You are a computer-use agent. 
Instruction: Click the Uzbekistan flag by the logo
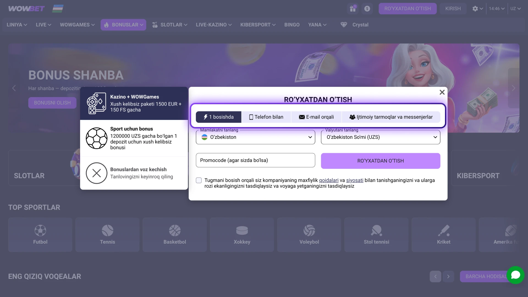58,9
